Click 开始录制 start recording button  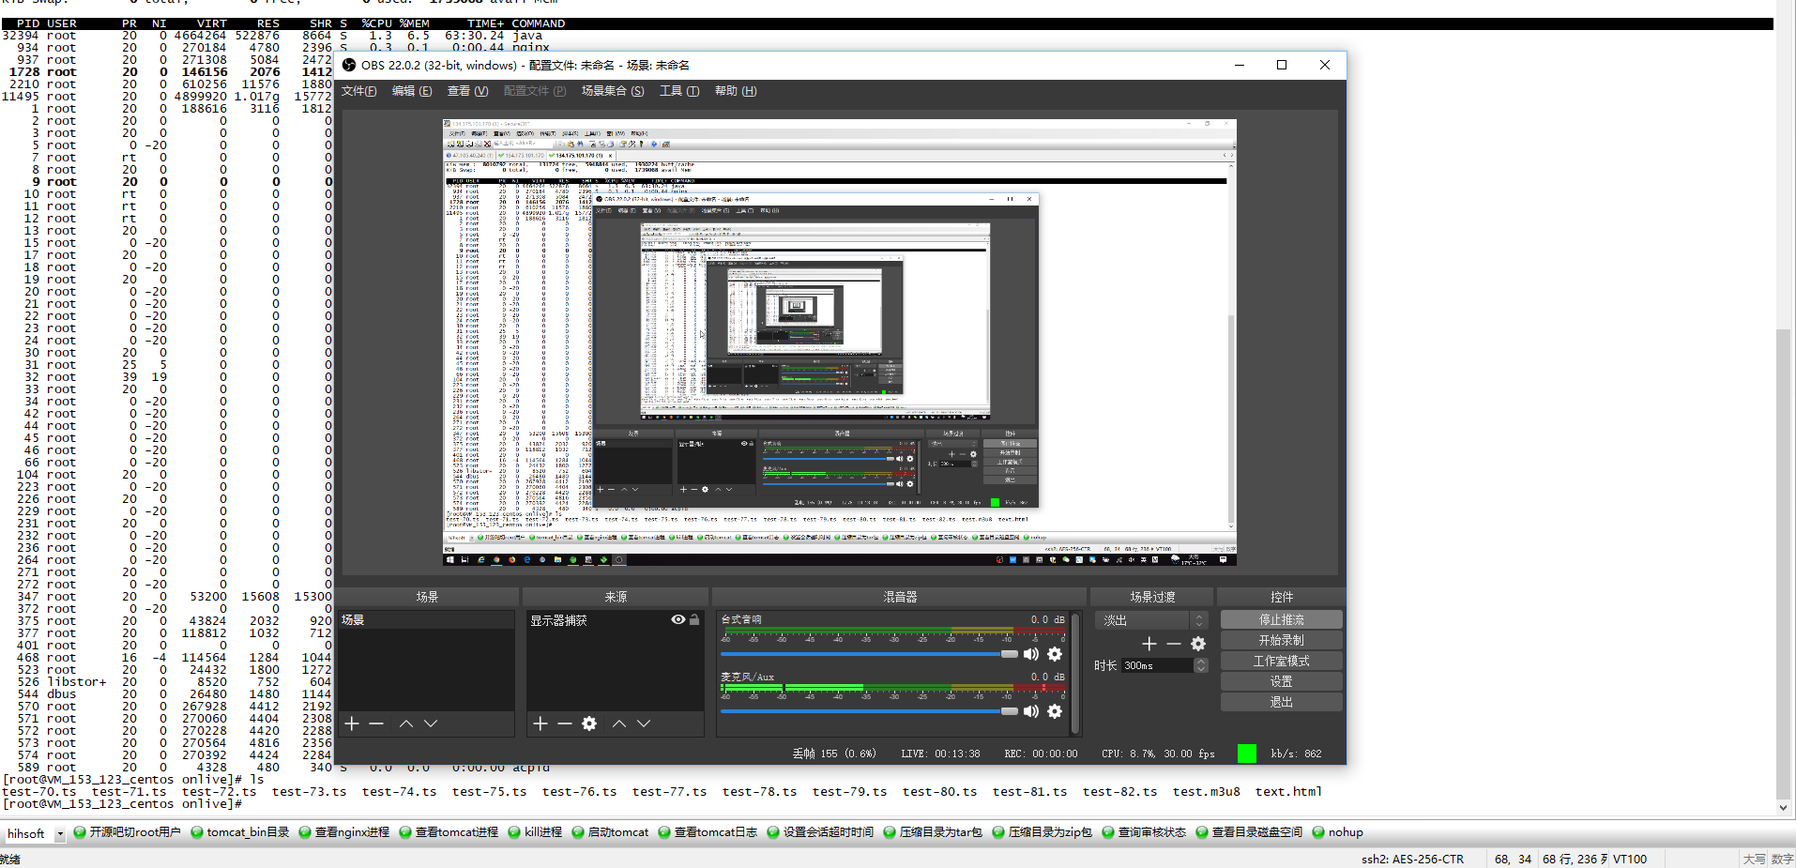click(x=1281, y=640)
